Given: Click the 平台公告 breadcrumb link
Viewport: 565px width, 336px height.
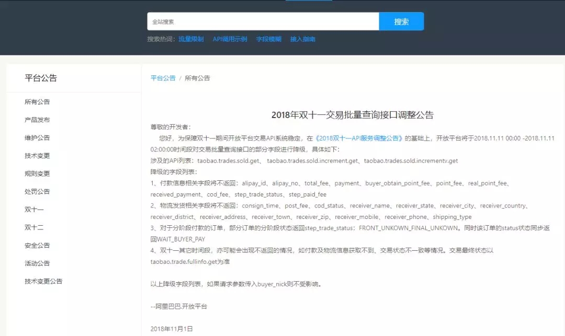Looking at the screenshot, I should pyautogui.click(x=163, y=78).
